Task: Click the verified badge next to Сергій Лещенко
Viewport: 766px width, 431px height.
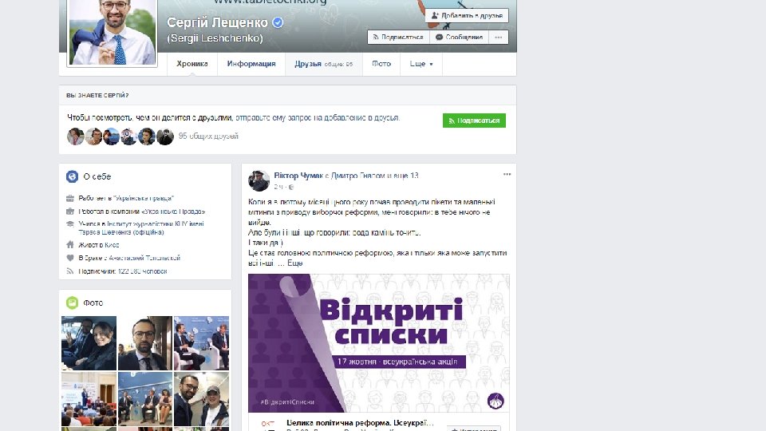Action: click(278, 22)
